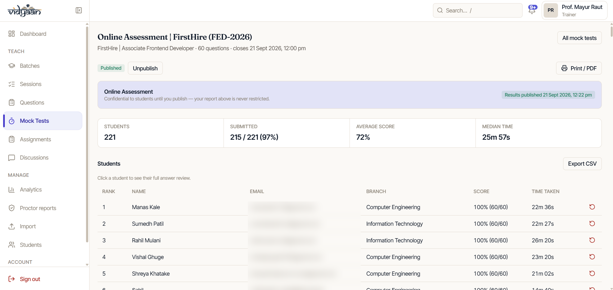Click the sidebar vertical scrollbar
This screenshot has height=290, width=613.
[87, 134]
